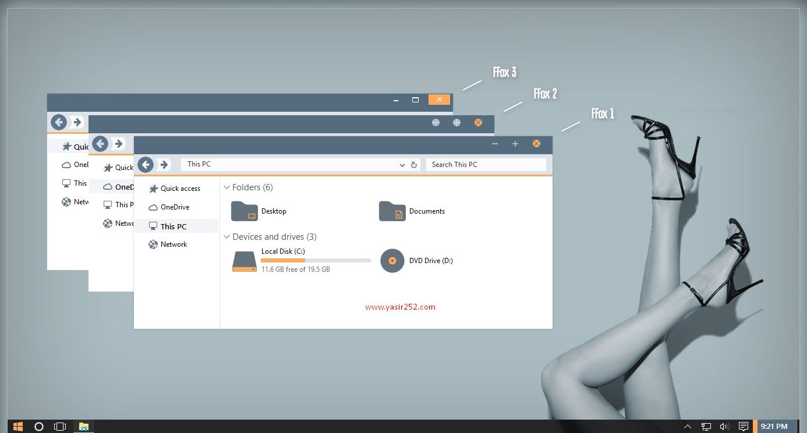Close the middle FFox 2 window

point(478,123)
